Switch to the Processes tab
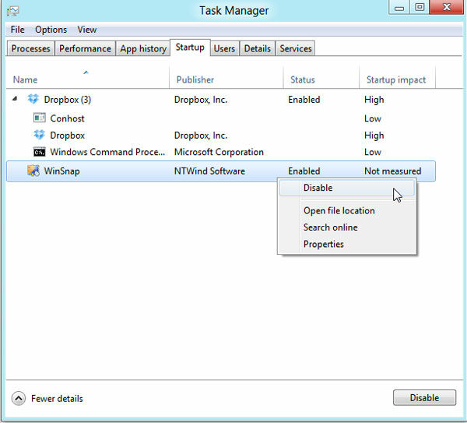This screenshot has width=467, height=423. pyautogui.click(x=30, y=48)
